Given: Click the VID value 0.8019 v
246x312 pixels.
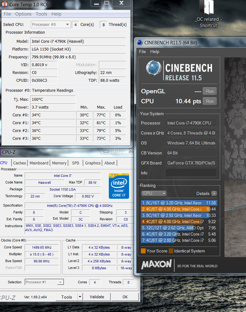Looking at the screenshot, I should pyautogui.click(x=44, y=65).
